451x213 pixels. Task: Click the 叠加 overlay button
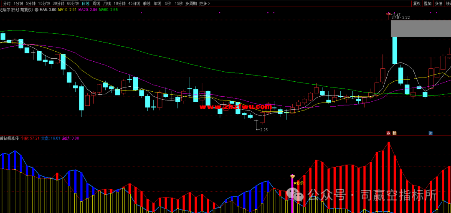point(428,4)
